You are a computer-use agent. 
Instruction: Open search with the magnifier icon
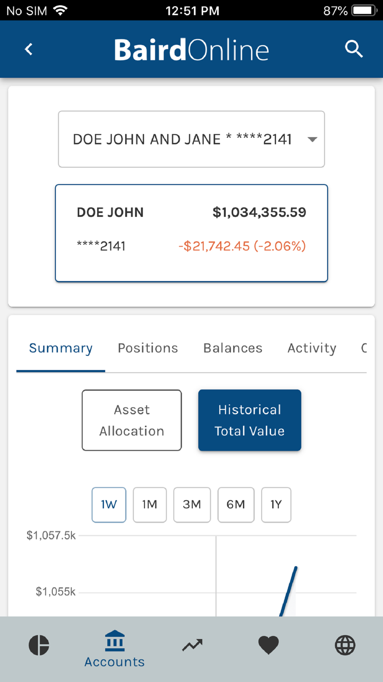(354, 49)
